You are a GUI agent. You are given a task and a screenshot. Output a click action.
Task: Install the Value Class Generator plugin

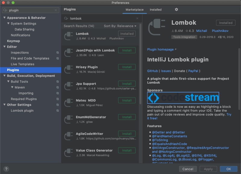127,151
